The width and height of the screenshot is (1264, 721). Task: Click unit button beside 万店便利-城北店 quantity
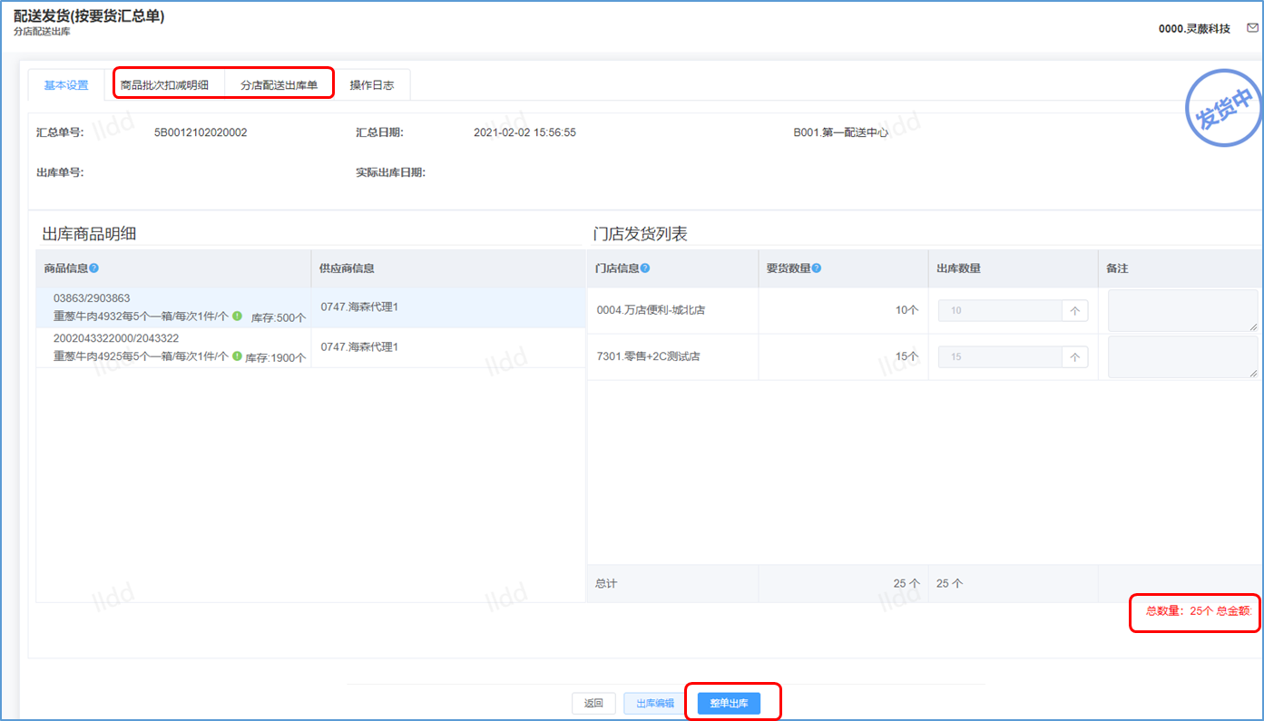(x=1075, y=310)
